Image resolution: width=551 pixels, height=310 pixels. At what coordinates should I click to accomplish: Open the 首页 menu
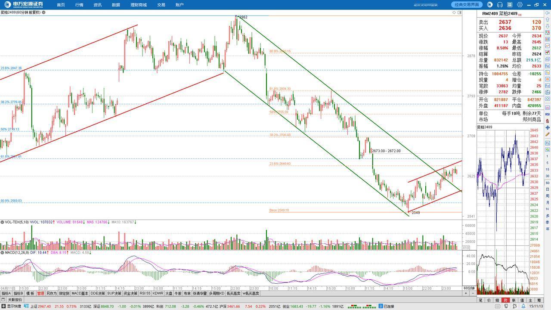61,5
